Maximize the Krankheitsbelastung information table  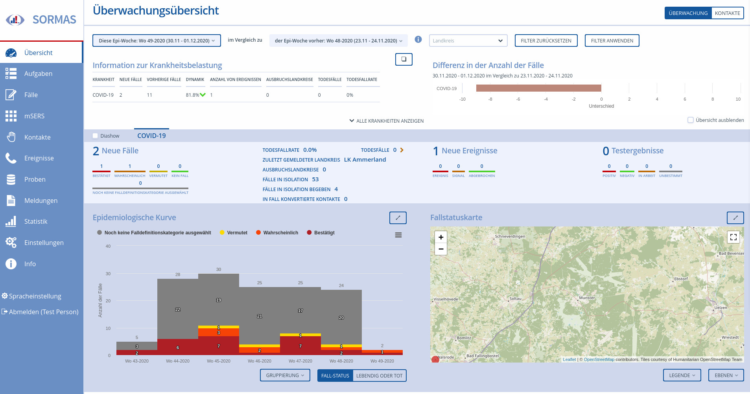pyautogui.click(x=404, y=59)
